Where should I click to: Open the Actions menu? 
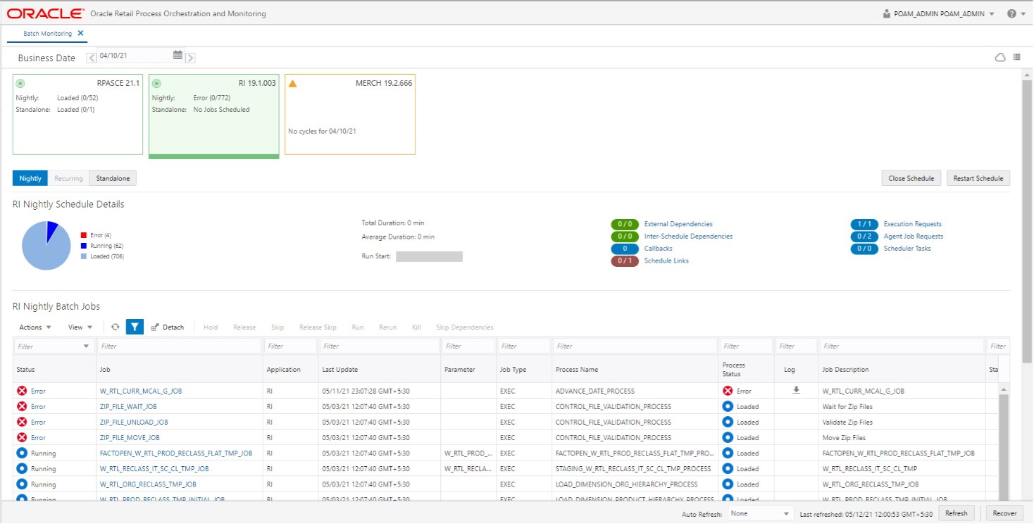(35, 327)
